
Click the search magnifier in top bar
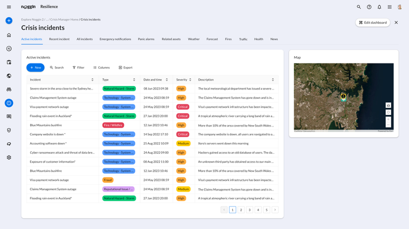tap(359, 7)
